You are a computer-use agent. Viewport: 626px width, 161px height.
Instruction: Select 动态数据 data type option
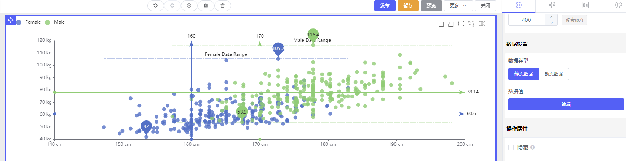click(554, 74)
